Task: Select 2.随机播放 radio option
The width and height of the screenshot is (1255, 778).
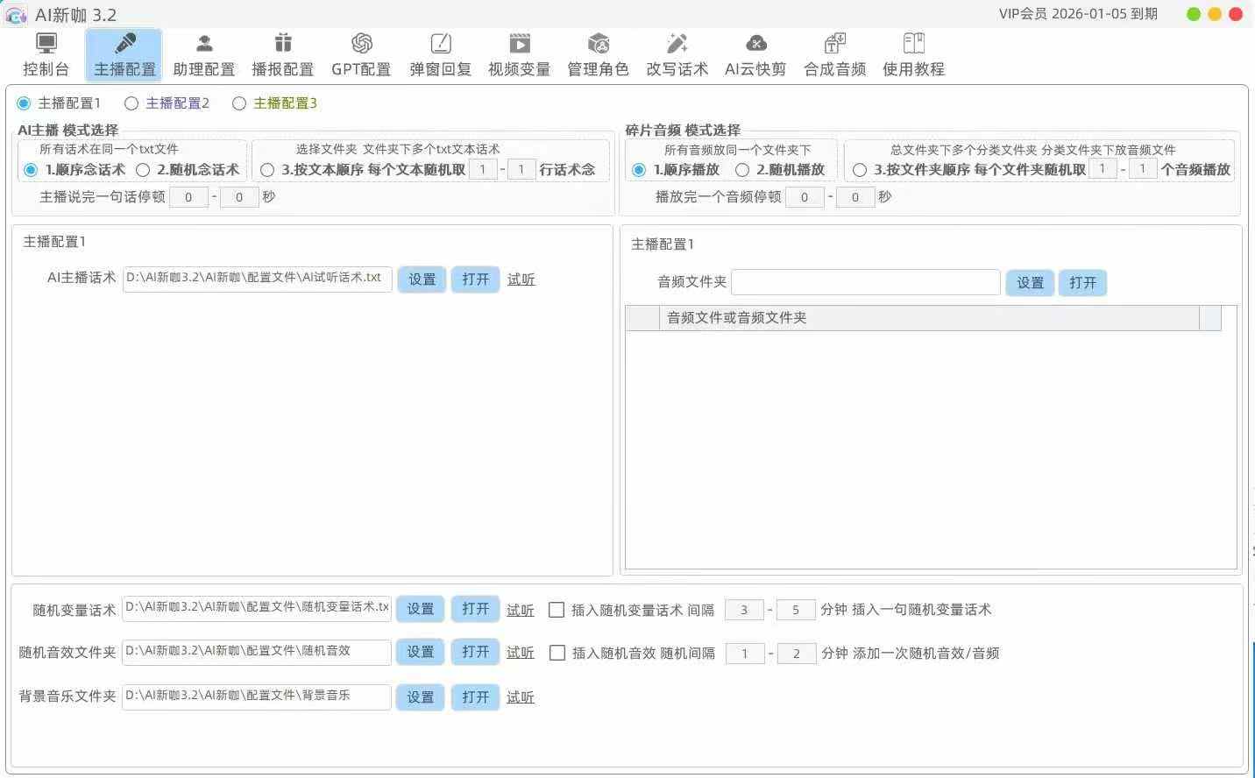Action: pyautogui.click(x=742, y=170)
